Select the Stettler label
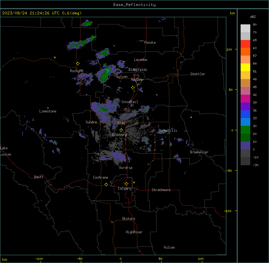Viewport: 269px width, 263px height. pyautogui.click(x=198, y=74)
